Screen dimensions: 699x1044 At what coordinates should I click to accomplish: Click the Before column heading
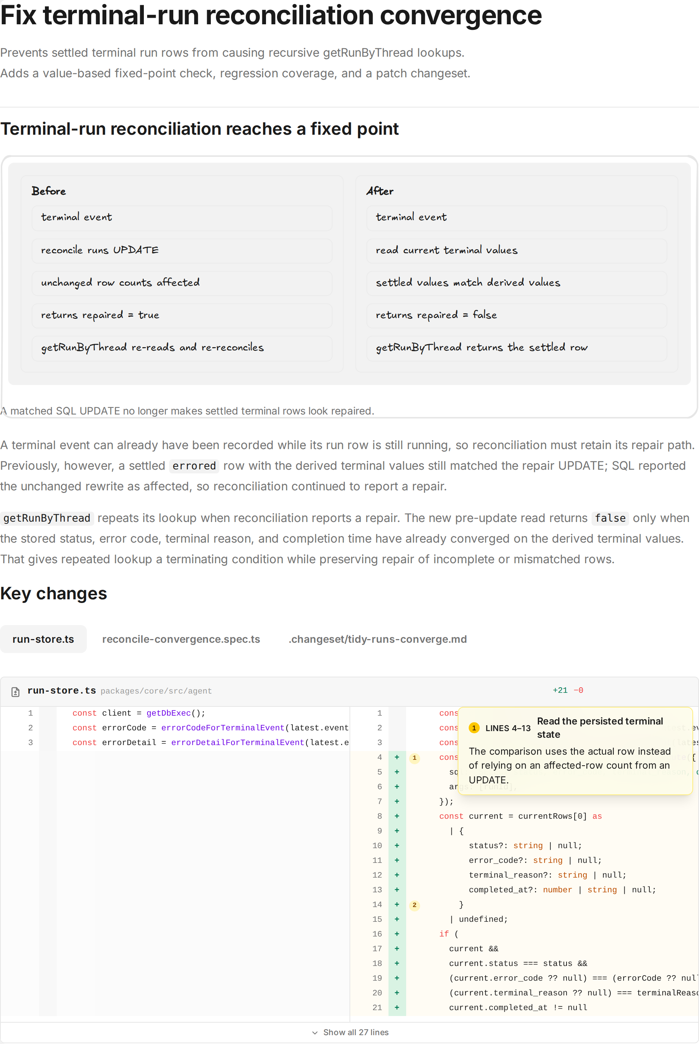49,191
